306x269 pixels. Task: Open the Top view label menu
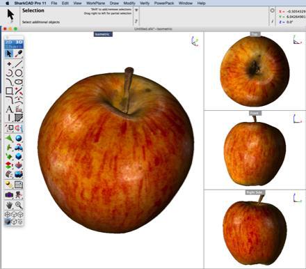[255, 34]
